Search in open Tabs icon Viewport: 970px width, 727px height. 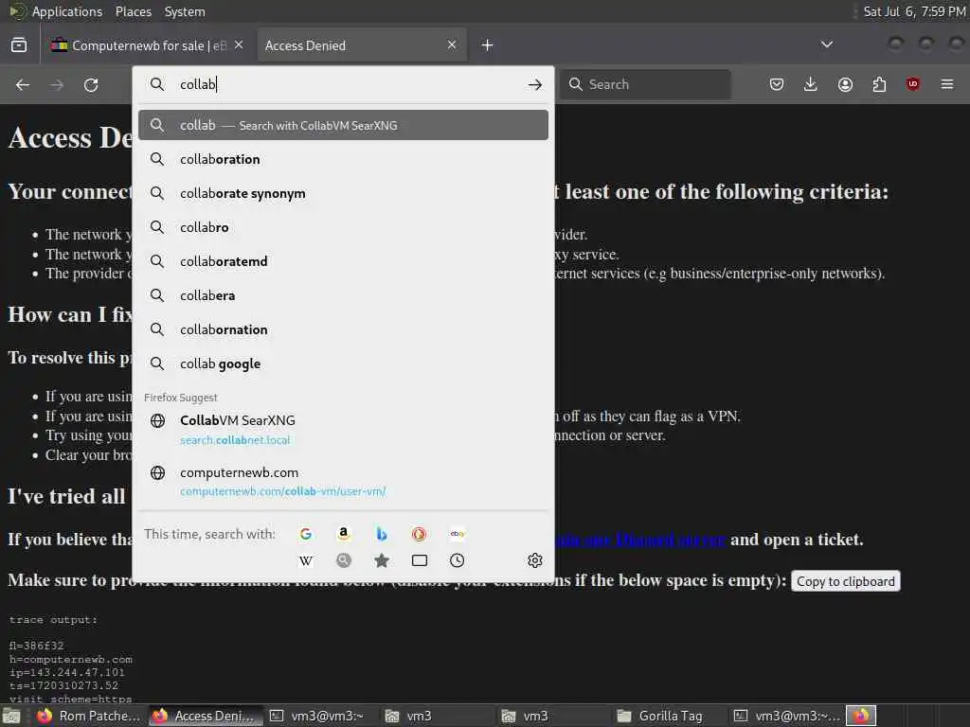[420, 560]
